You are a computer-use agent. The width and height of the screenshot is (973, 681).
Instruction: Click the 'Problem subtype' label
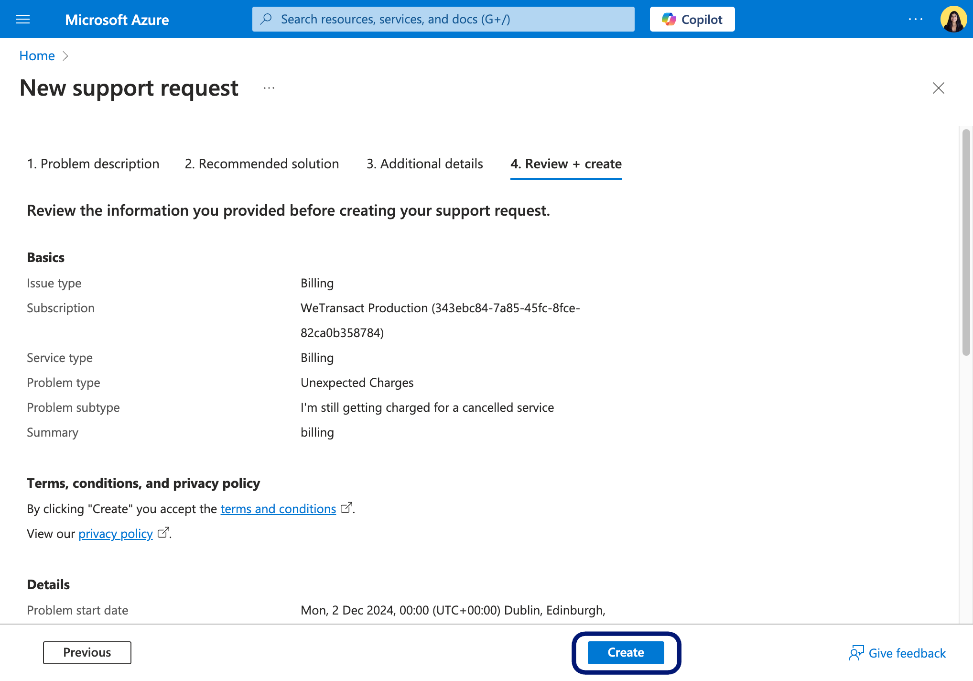(73, 407)
